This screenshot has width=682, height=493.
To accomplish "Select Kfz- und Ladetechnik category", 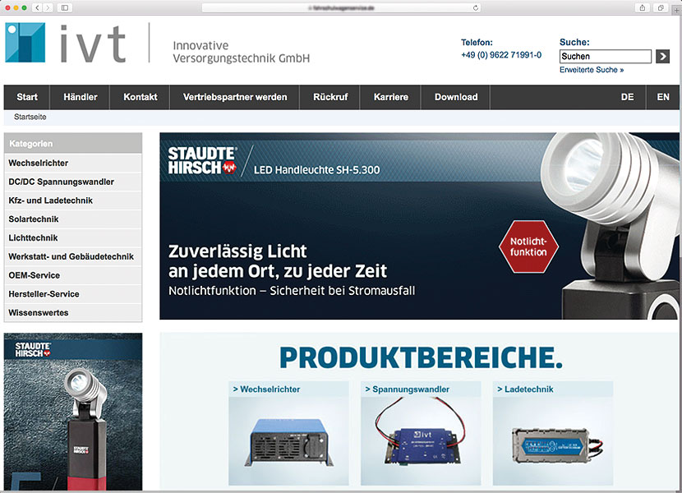I will [73, 200].
